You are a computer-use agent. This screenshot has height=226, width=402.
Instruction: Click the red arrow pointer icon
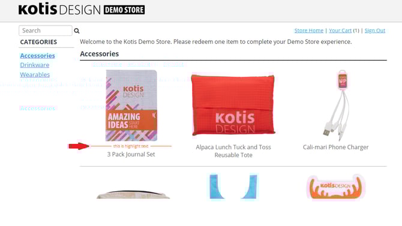pos(79,146)
